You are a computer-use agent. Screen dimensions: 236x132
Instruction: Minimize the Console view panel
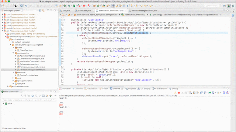[224, 88]
